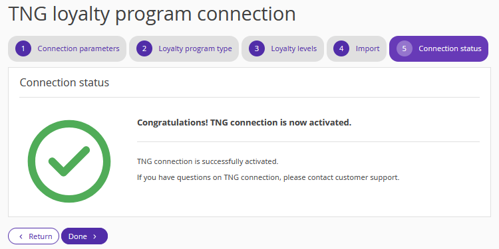
Task: Click the step 2 number circle
Action: point(144,48)
